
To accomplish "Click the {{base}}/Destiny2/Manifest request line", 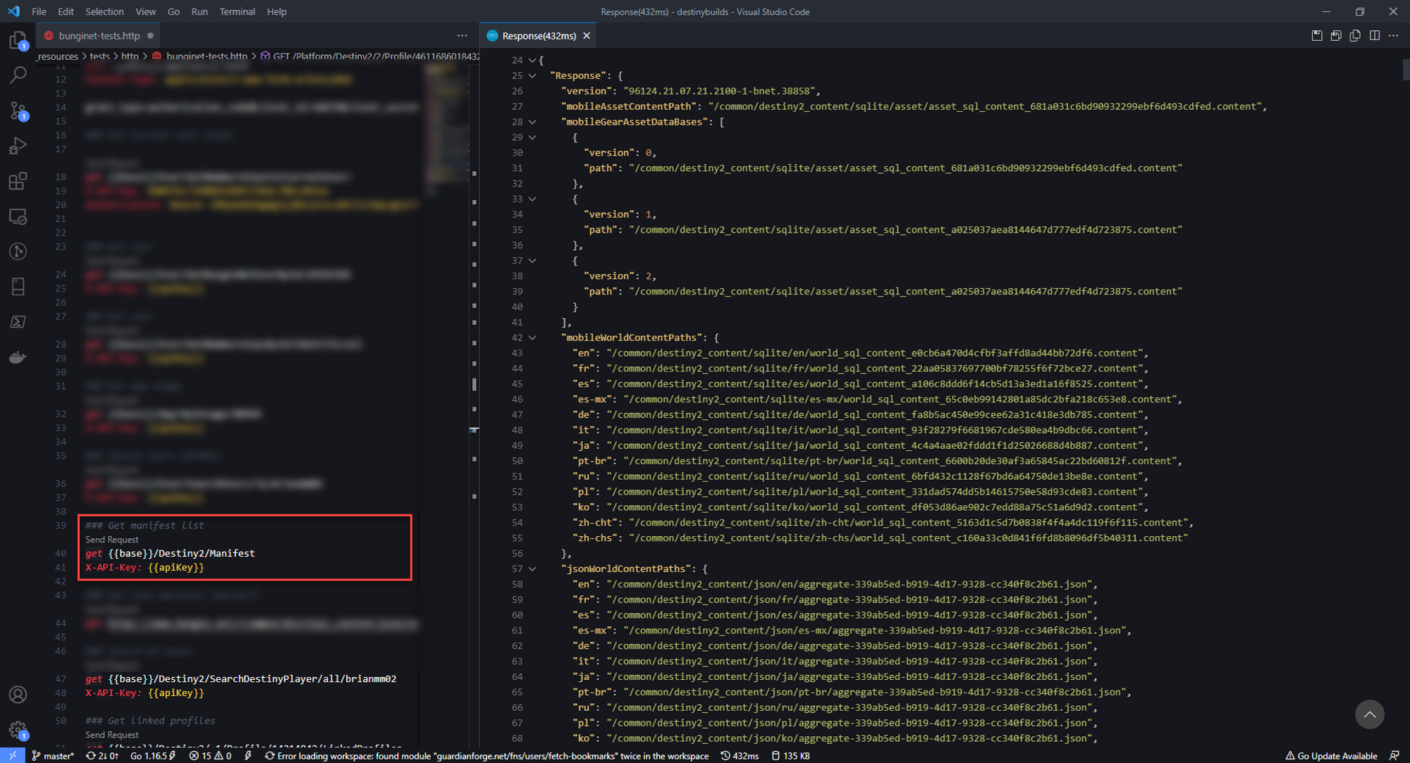I will click(x=171, y=553).
